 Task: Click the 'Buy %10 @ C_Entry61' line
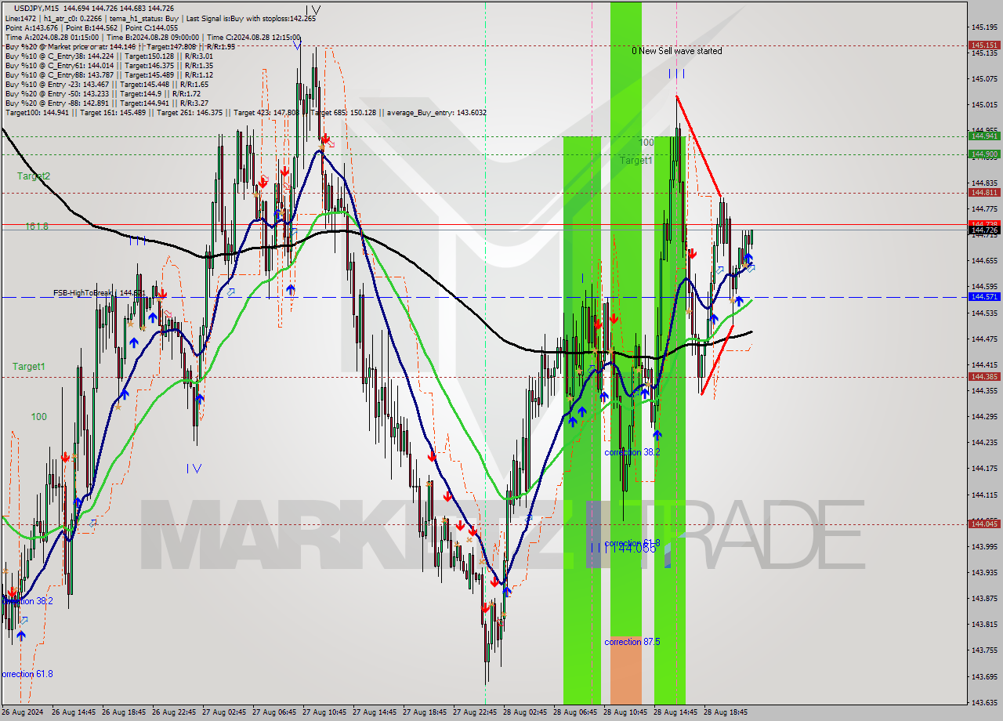[x=109, y=65]
